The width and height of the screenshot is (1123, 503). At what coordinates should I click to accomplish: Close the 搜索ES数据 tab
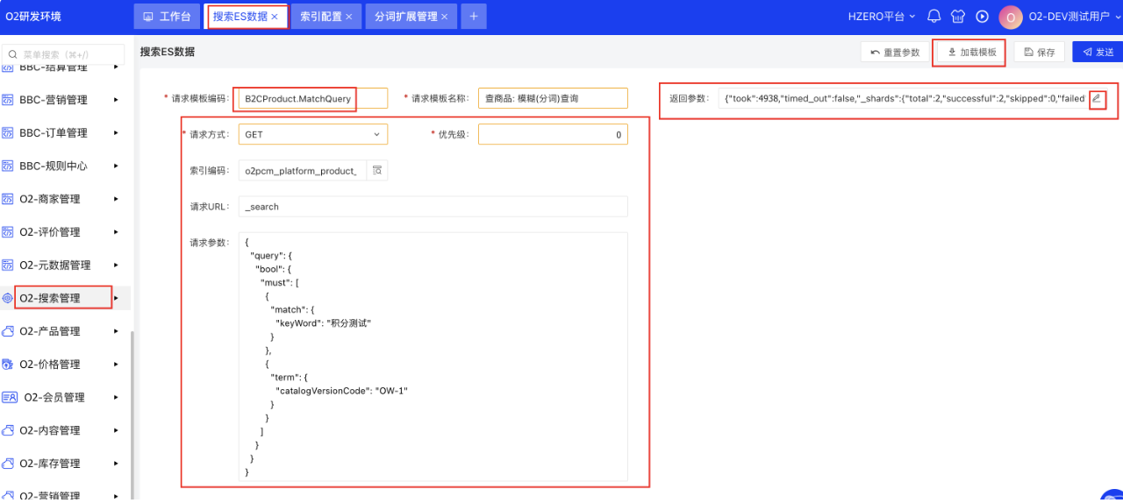tap(275, 17)
